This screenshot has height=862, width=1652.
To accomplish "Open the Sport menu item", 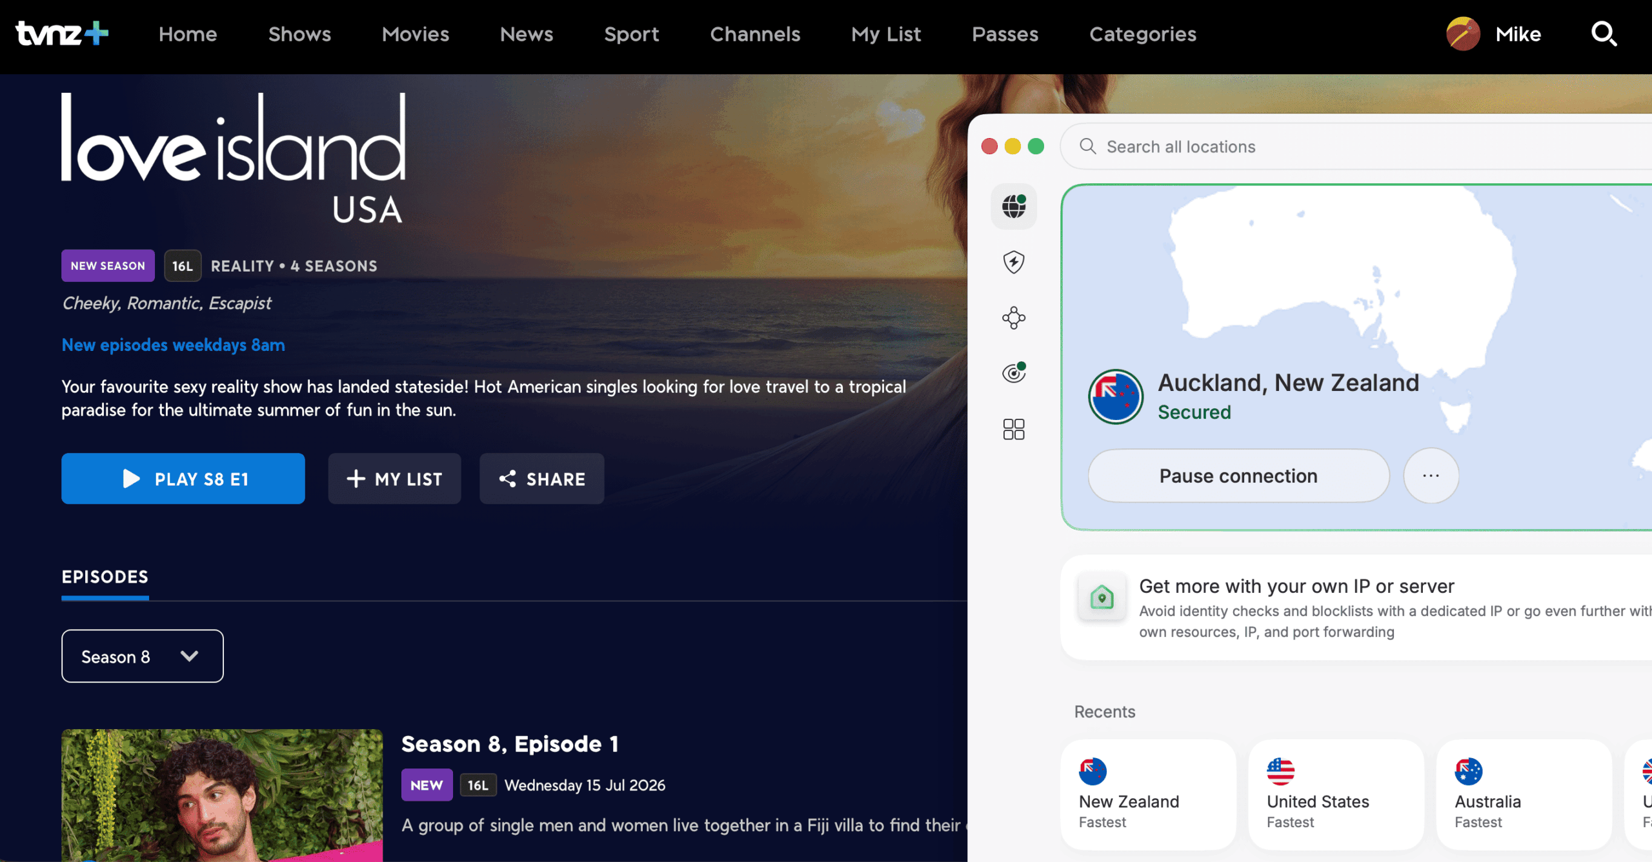I will [632, 34].
